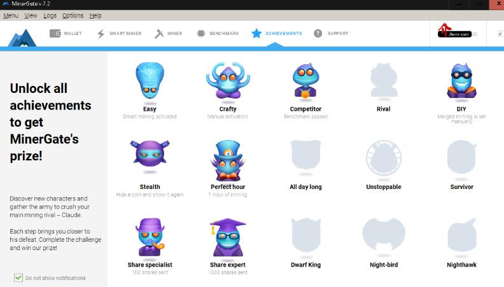Viewport: 504px width, 287px height.
Task: Minimize the MinerGate window
Action: click(459, 4)
